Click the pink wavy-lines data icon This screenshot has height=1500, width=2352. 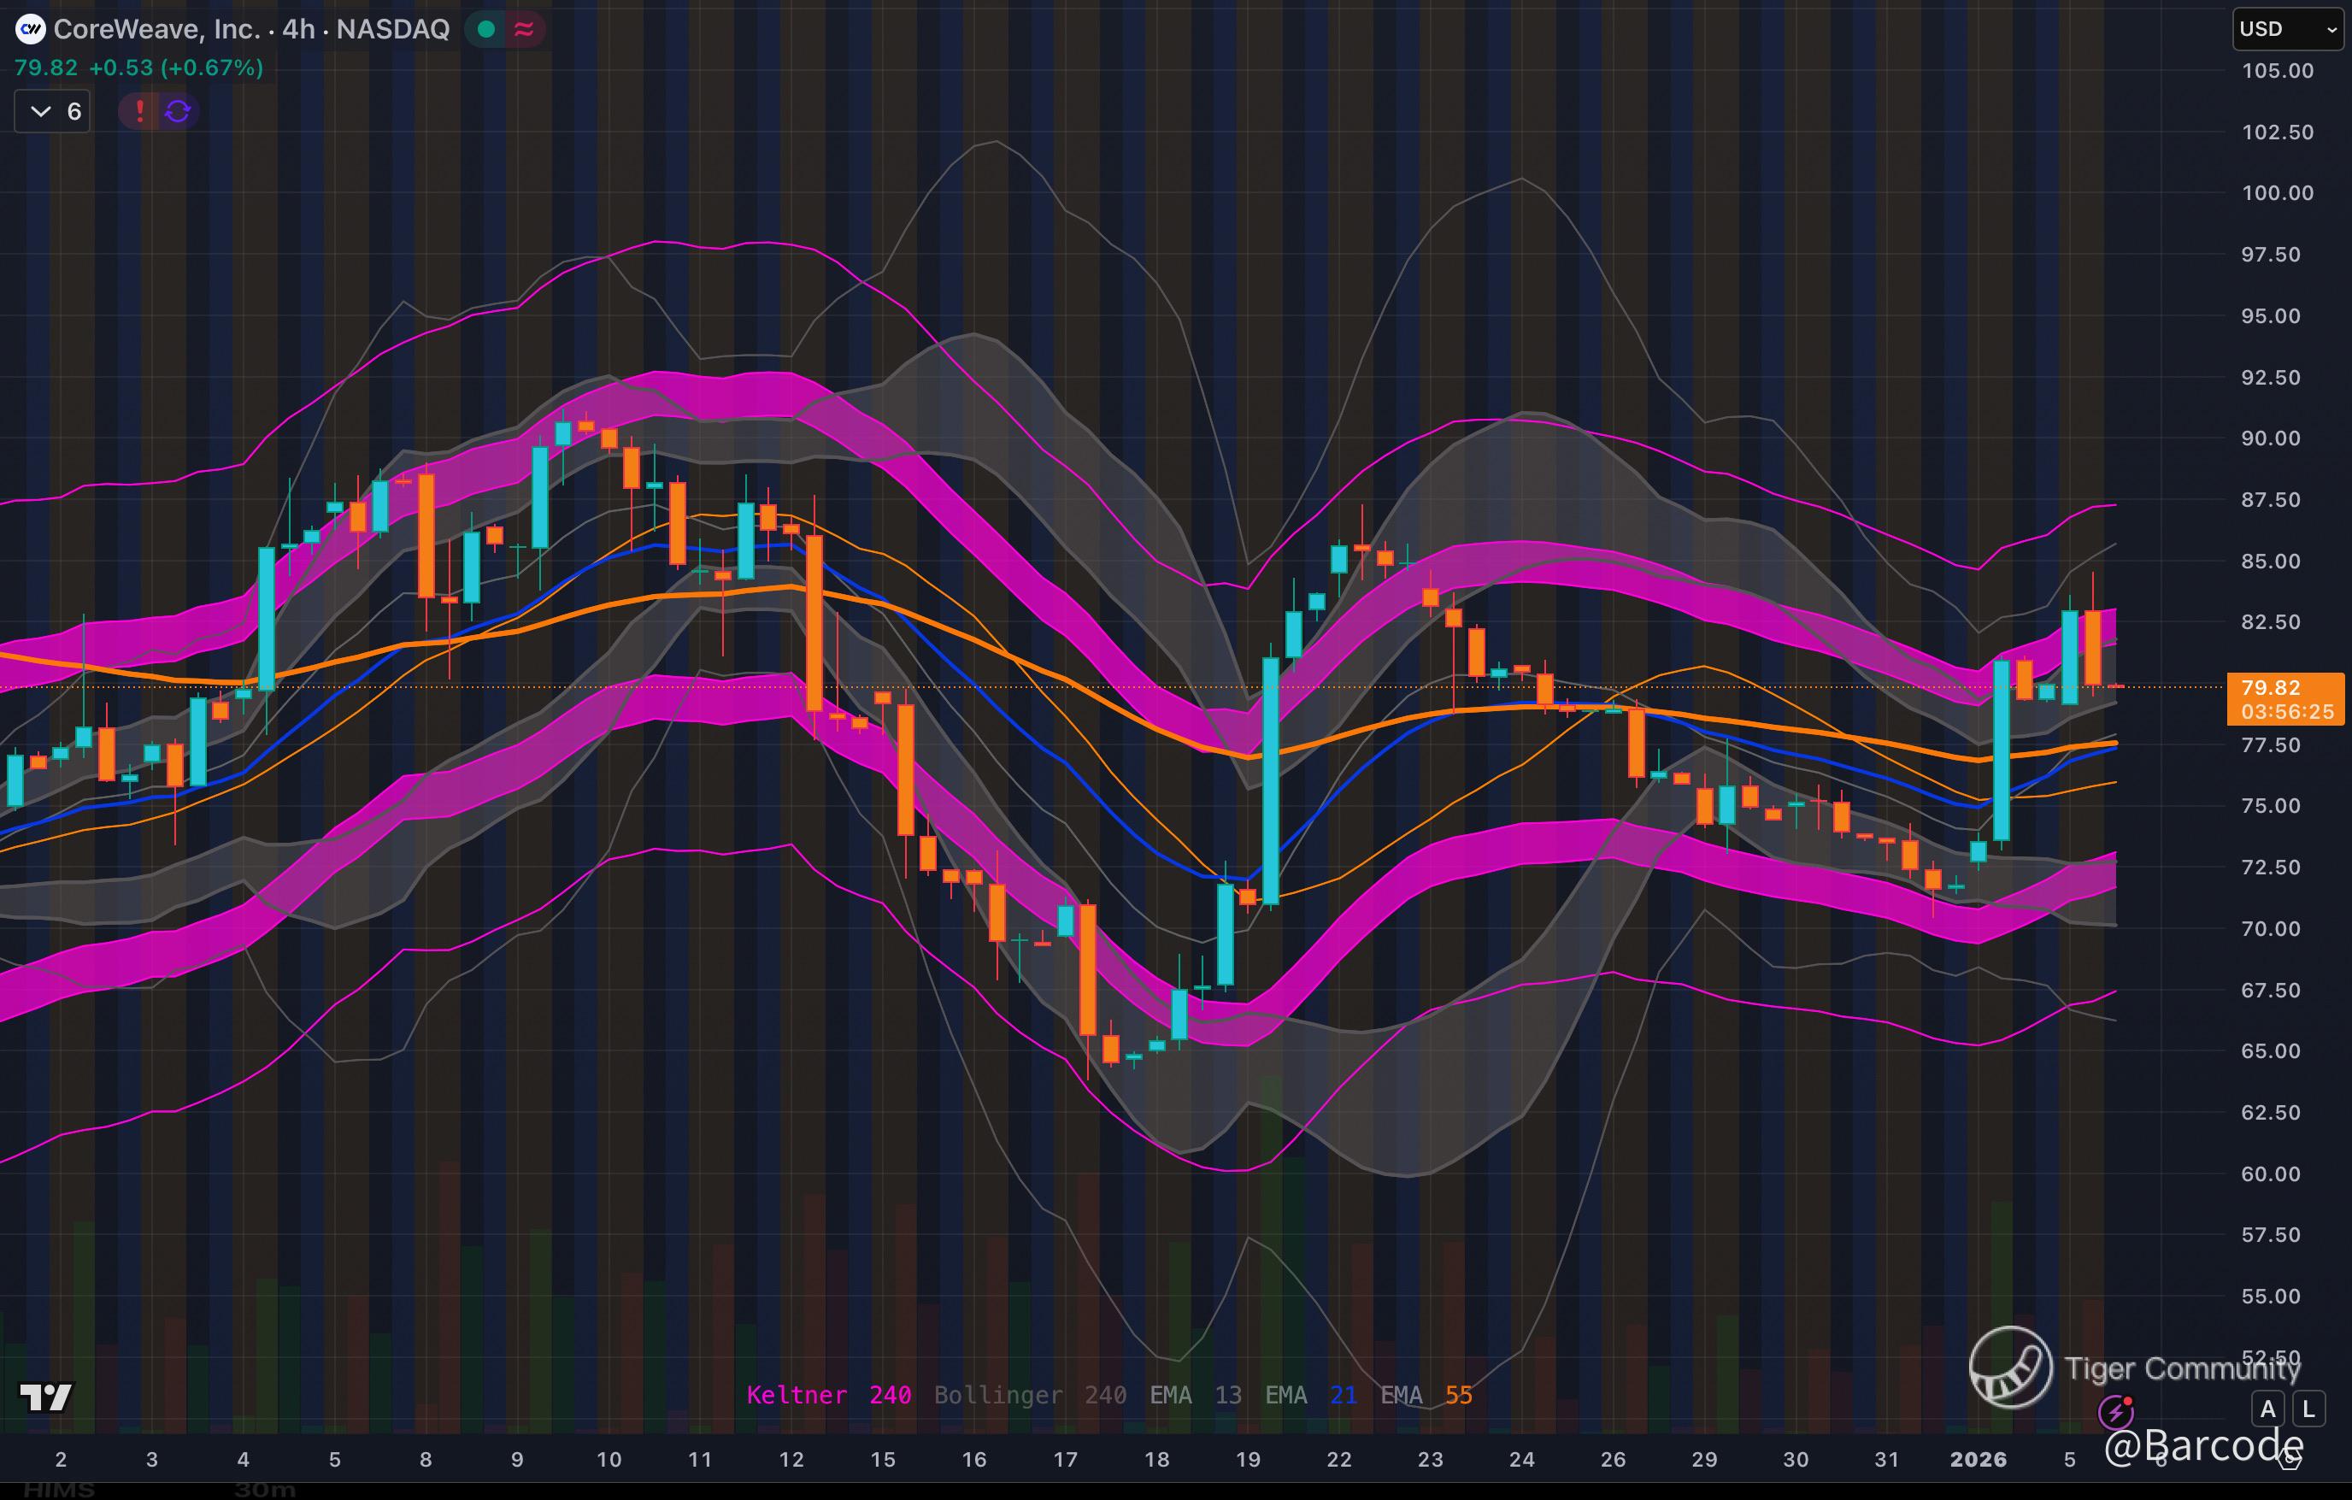[524, 29]
